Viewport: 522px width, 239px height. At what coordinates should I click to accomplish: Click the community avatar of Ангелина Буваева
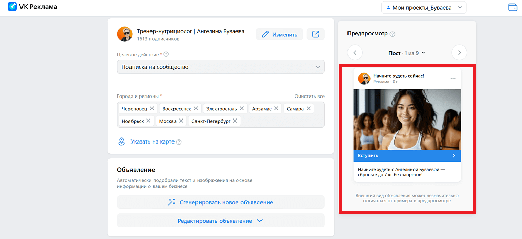click(x=124, y=34)
